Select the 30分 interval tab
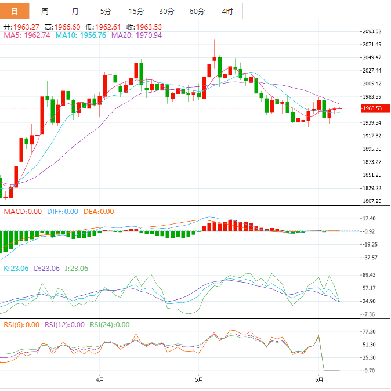This screenshot has height=391, width=391. coord(166,12)
